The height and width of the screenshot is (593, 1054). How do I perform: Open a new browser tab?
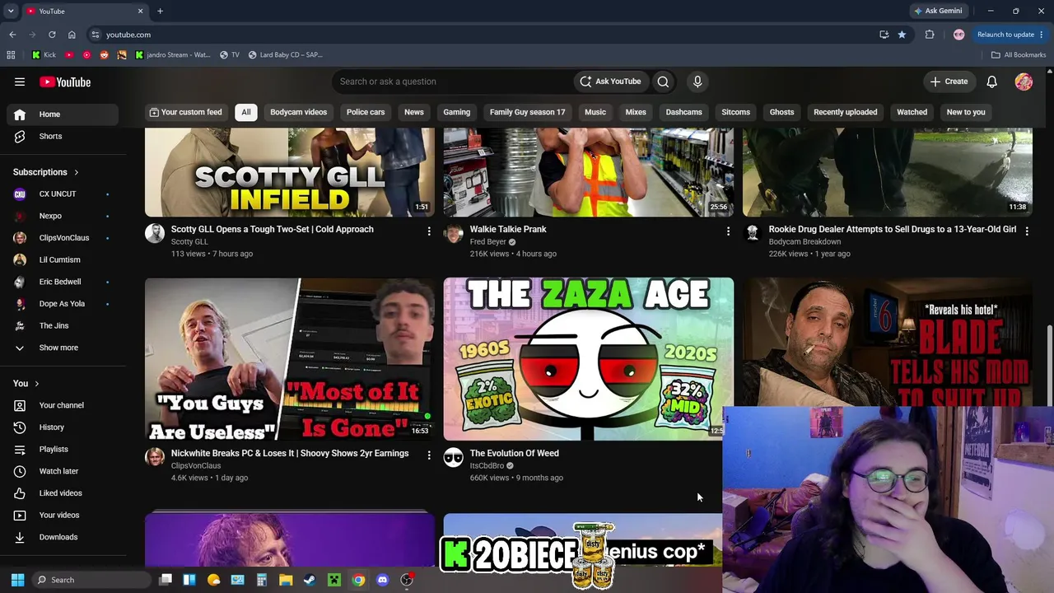(160, 12)
